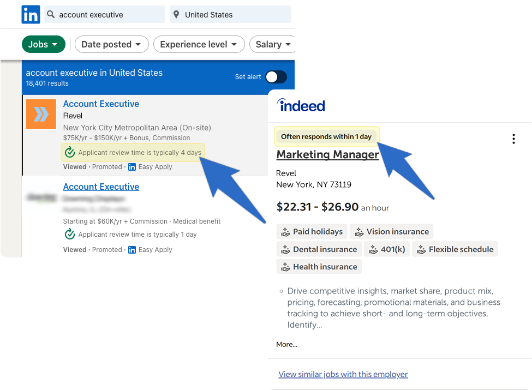Open the three-dot menu on Indeed job
This screenshot has width=532, height=390.
pyautogui.click(x=513, y=139)
